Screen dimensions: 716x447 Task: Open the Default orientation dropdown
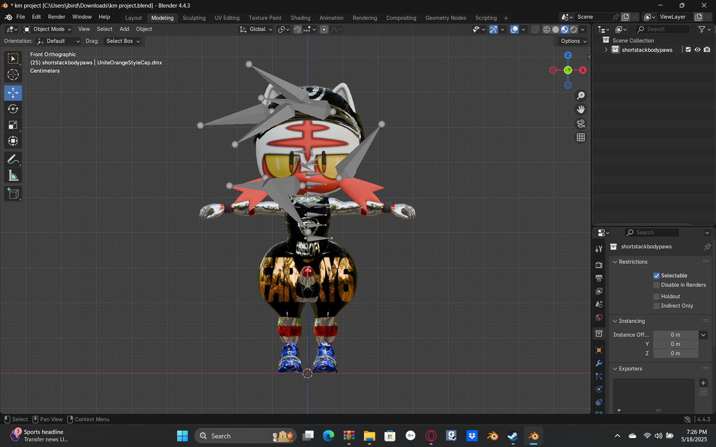point(58,41)
